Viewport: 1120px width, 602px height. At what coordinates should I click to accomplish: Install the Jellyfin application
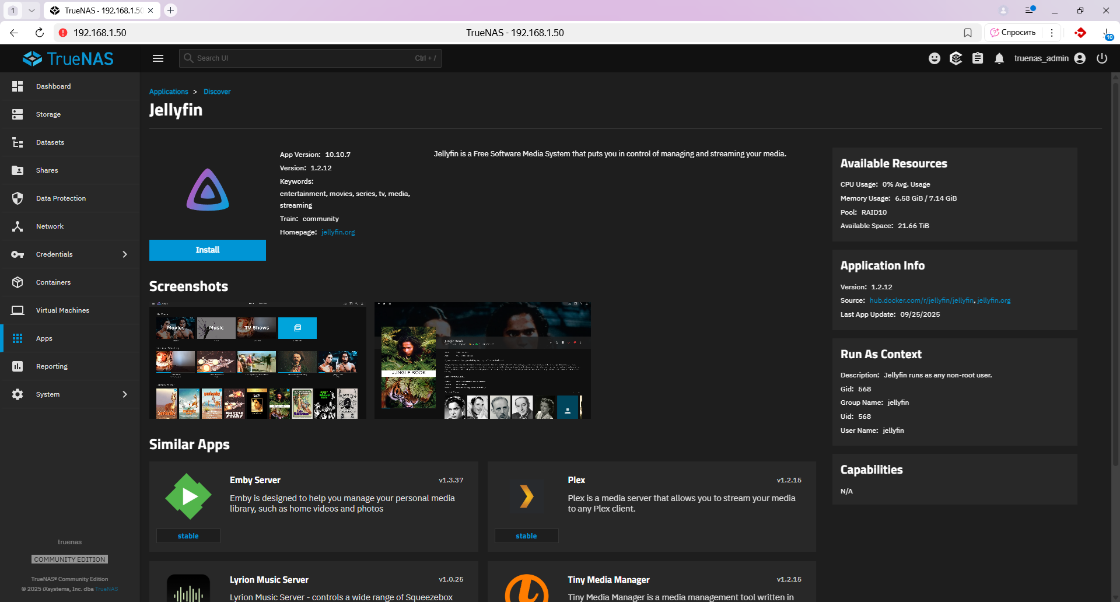point(208,250)
